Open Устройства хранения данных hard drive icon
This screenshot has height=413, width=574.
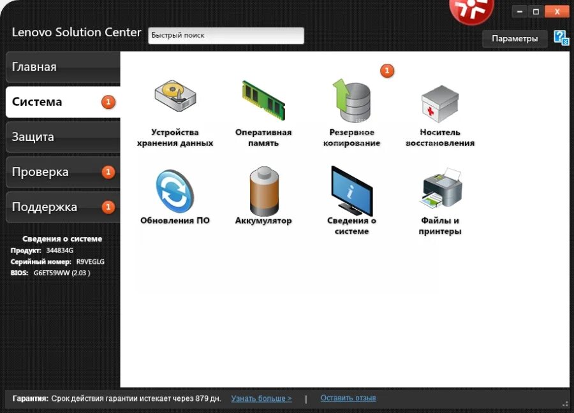click(175, 96)
